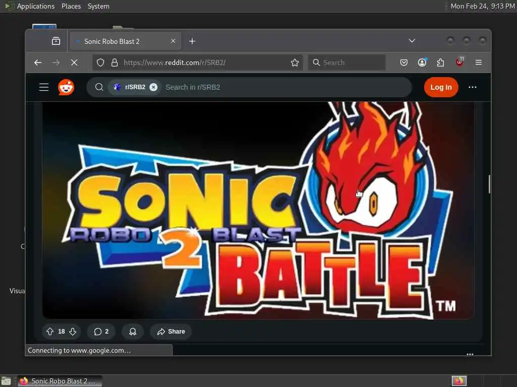This screenshot has height=387, width=517.
Task: View site security padlock information
Action: (x=115, y=62)
